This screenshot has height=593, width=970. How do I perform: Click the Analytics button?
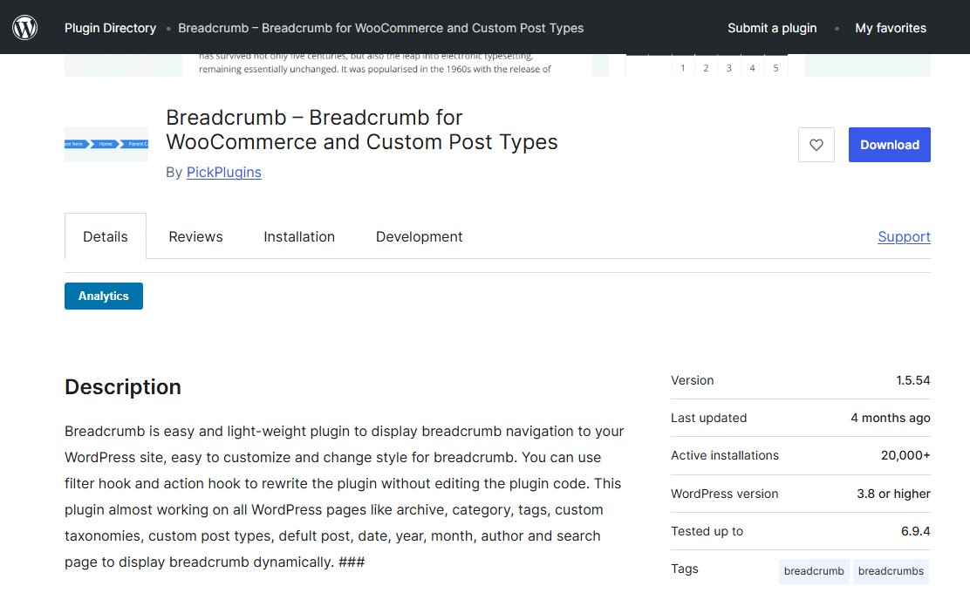click(103, 296)
